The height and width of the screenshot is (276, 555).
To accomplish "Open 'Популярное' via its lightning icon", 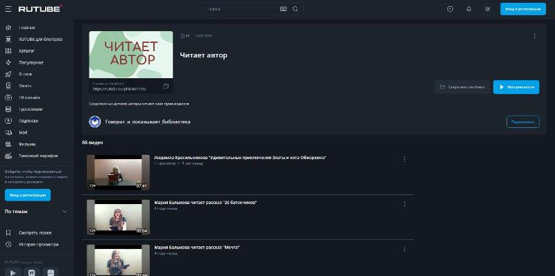I will click(8, 62).
